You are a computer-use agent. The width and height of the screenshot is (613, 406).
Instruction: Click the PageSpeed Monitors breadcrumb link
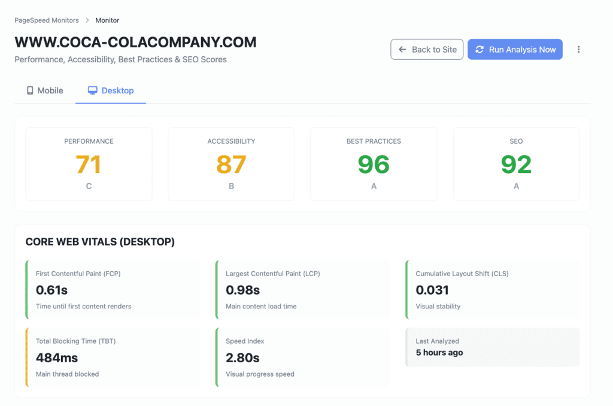tap(47, 20)
